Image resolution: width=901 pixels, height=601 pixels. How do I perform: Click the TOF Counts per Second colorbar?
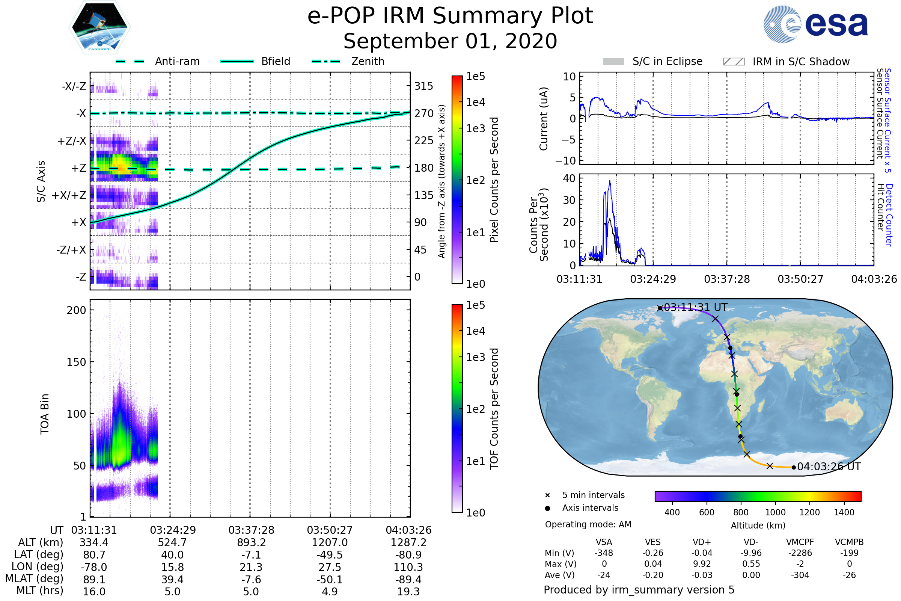[457, 409]
